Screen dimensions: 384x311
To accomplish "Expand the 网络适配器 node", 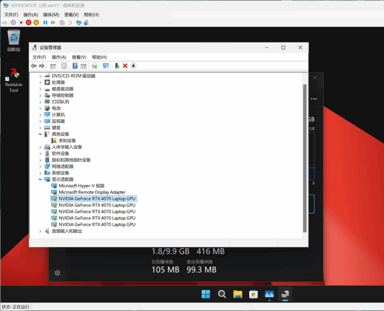I will tap(40, 167).
